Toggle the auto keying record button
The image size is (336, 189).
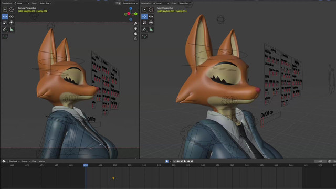point(167,161)
